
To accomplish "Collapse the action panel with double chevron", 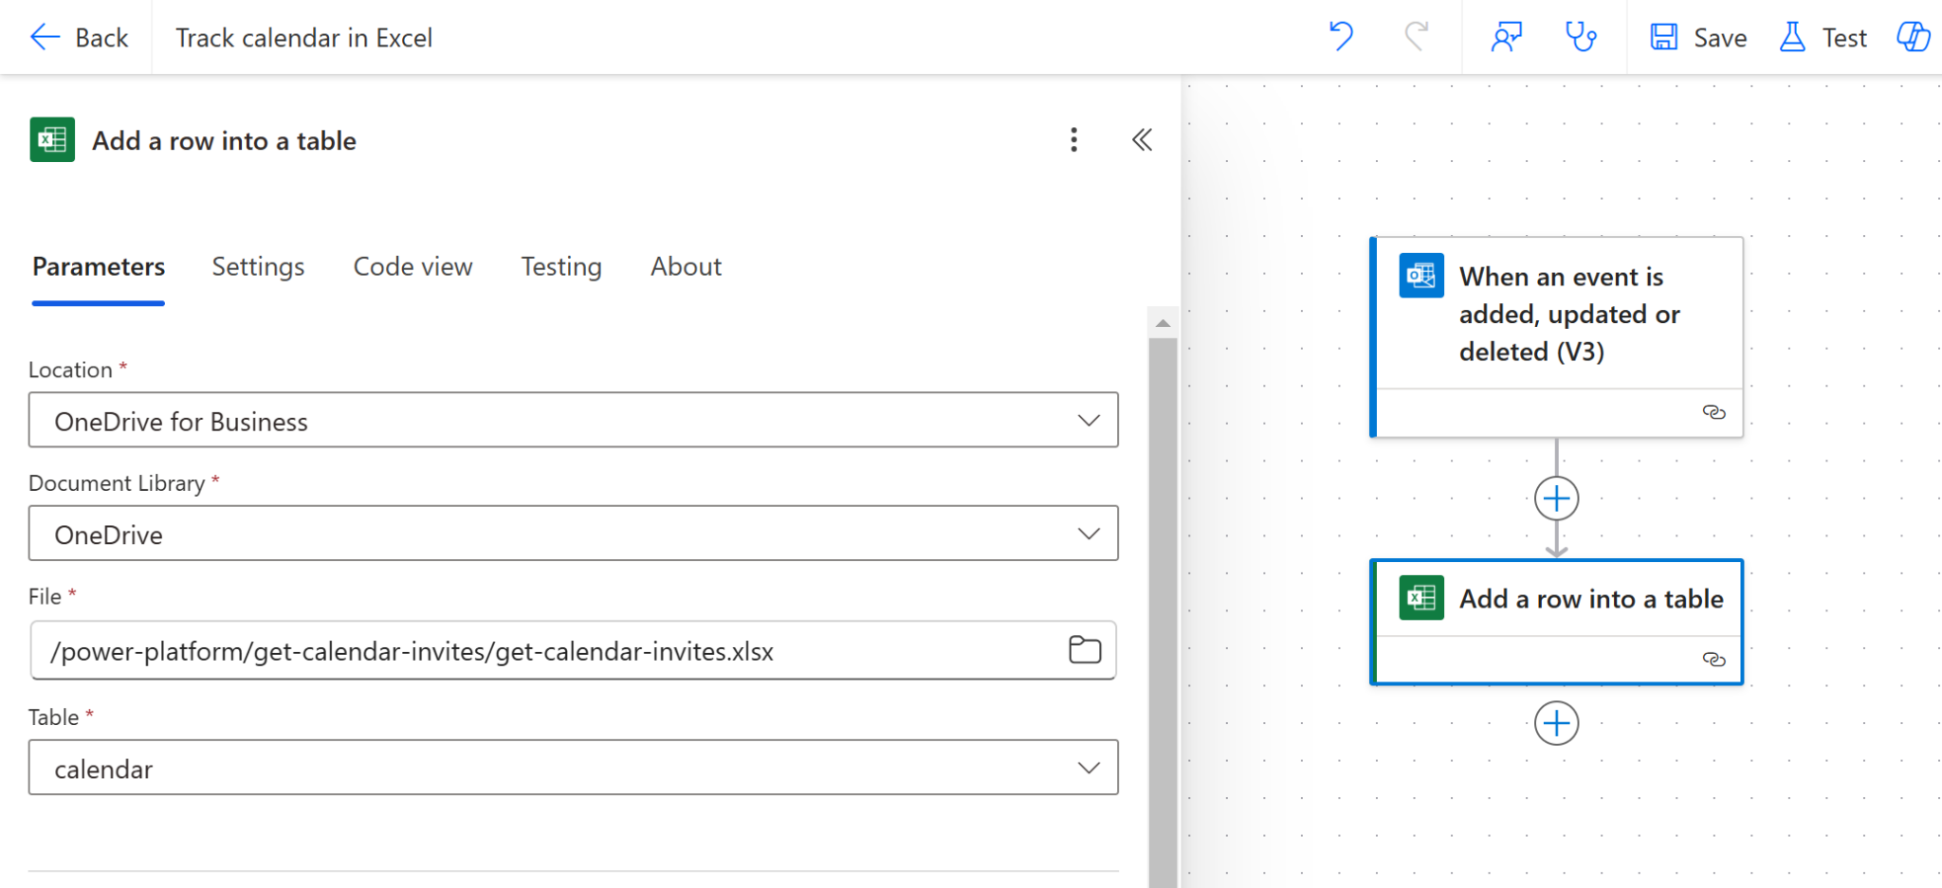I will (x=1142, y=140).
